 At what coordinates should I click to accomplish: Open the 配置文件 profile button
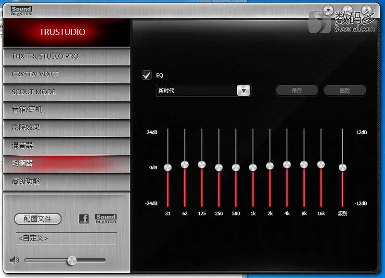point(38,219)
